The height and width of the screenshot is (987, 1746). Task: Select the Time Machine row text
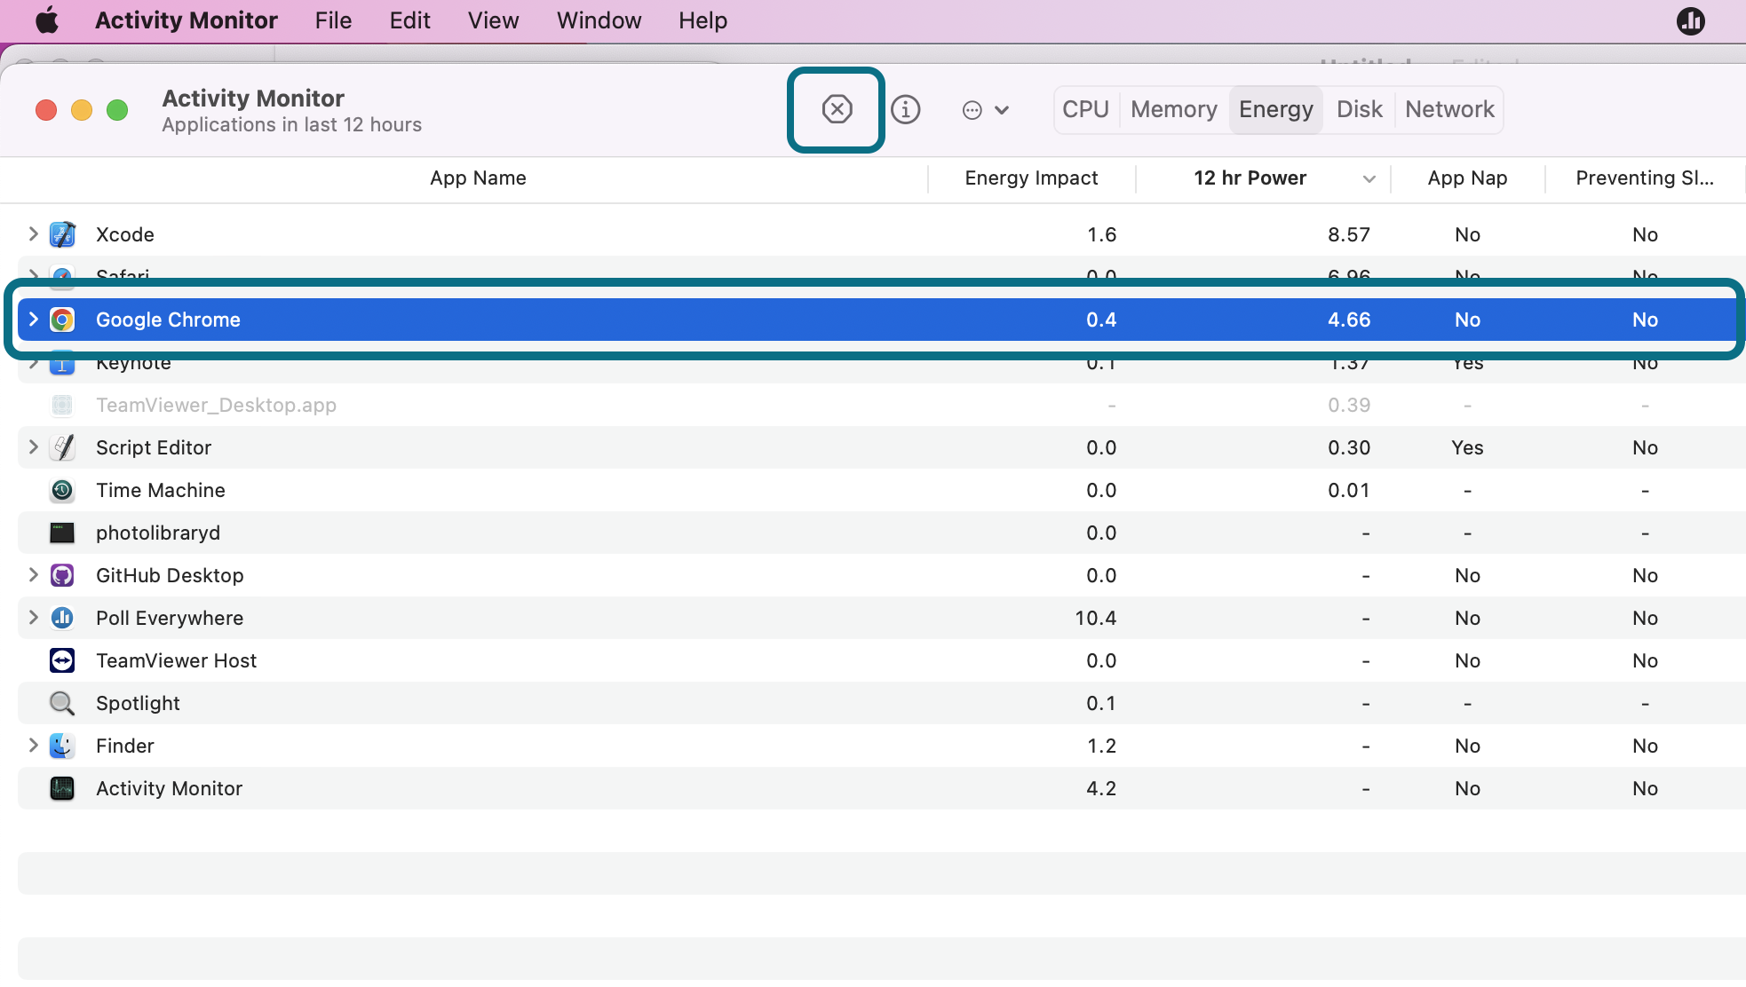point(161,490)
